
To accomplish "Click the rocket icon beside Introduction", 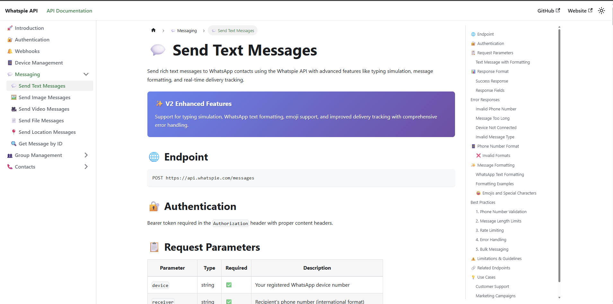I will click(10, 28).
